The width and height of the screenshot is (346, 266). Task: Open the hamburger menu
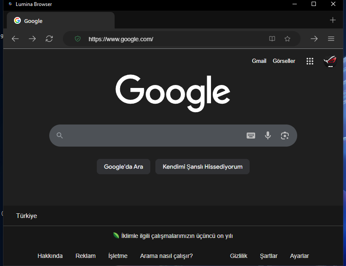tap(331, 39)
